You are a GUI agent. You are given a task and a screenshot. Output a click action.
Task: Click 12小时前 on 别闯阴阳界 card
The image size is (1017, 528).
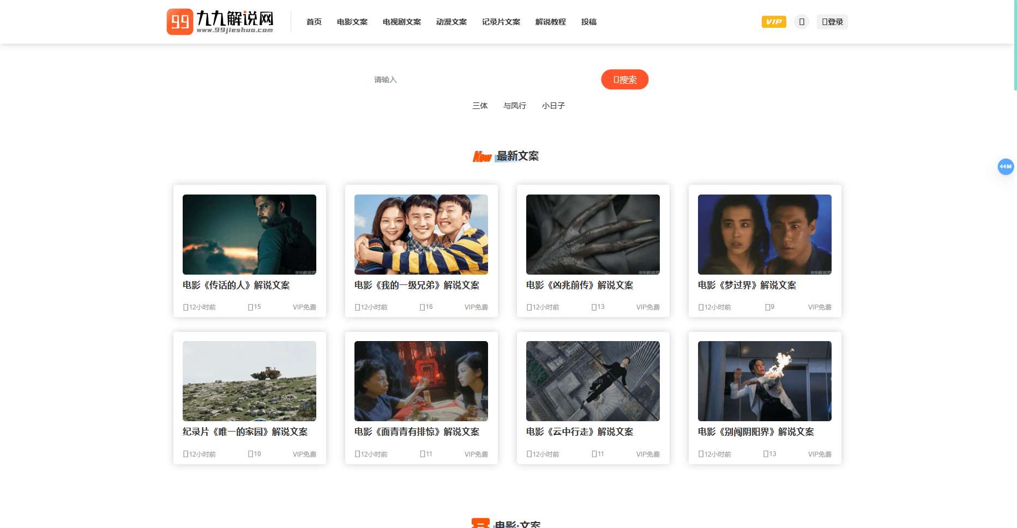pyautogui.click(x=718, y=454)
